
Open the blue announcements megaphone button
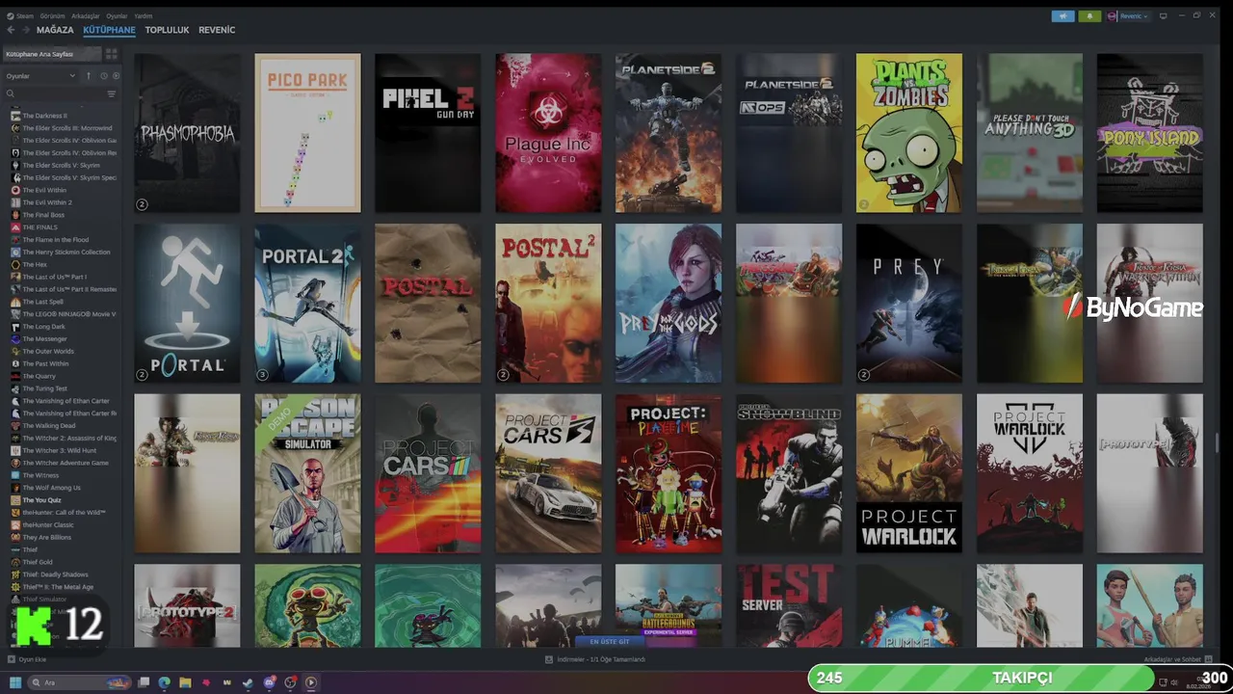(1063, 16)
